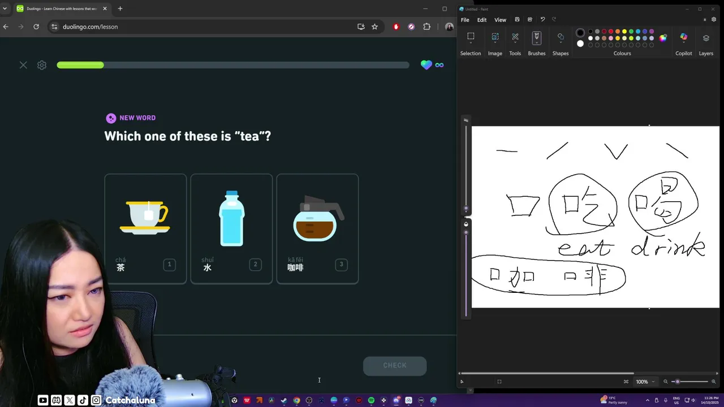Image resolution: width=724 pixels, height=407 pixels.
Task: Pick the purple colour swatch in Paint
Action: tap(652, 32)
